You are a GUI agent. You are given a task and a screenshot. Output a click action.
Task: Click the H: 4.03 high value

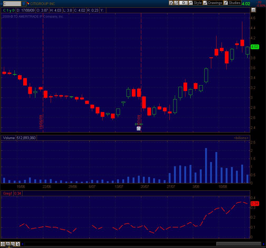[x=55, y=10]
